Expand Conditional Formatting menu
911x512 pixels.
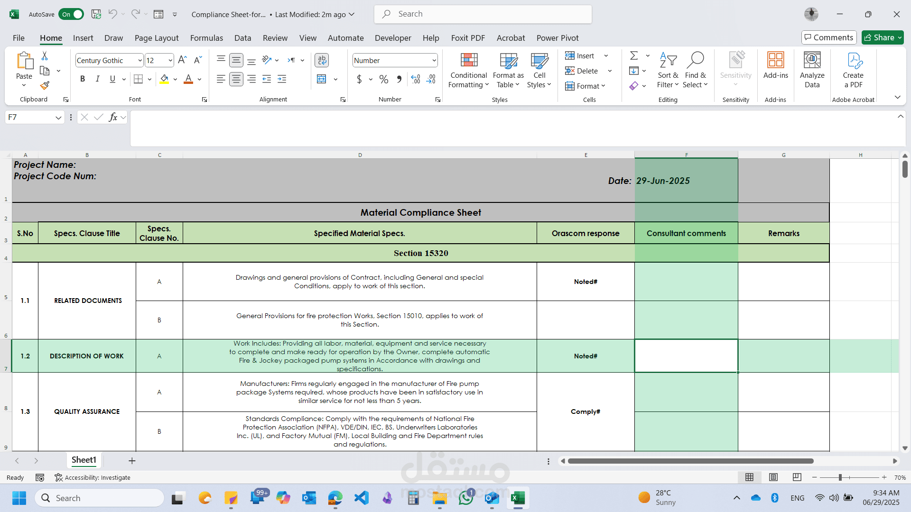point(469,70)
